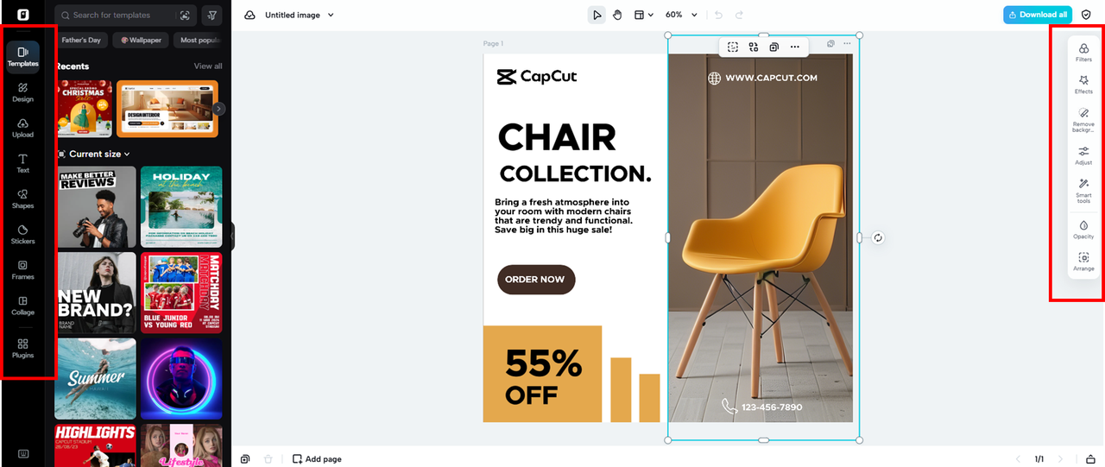Click Add page at the bottom

(x=317, y=459)
